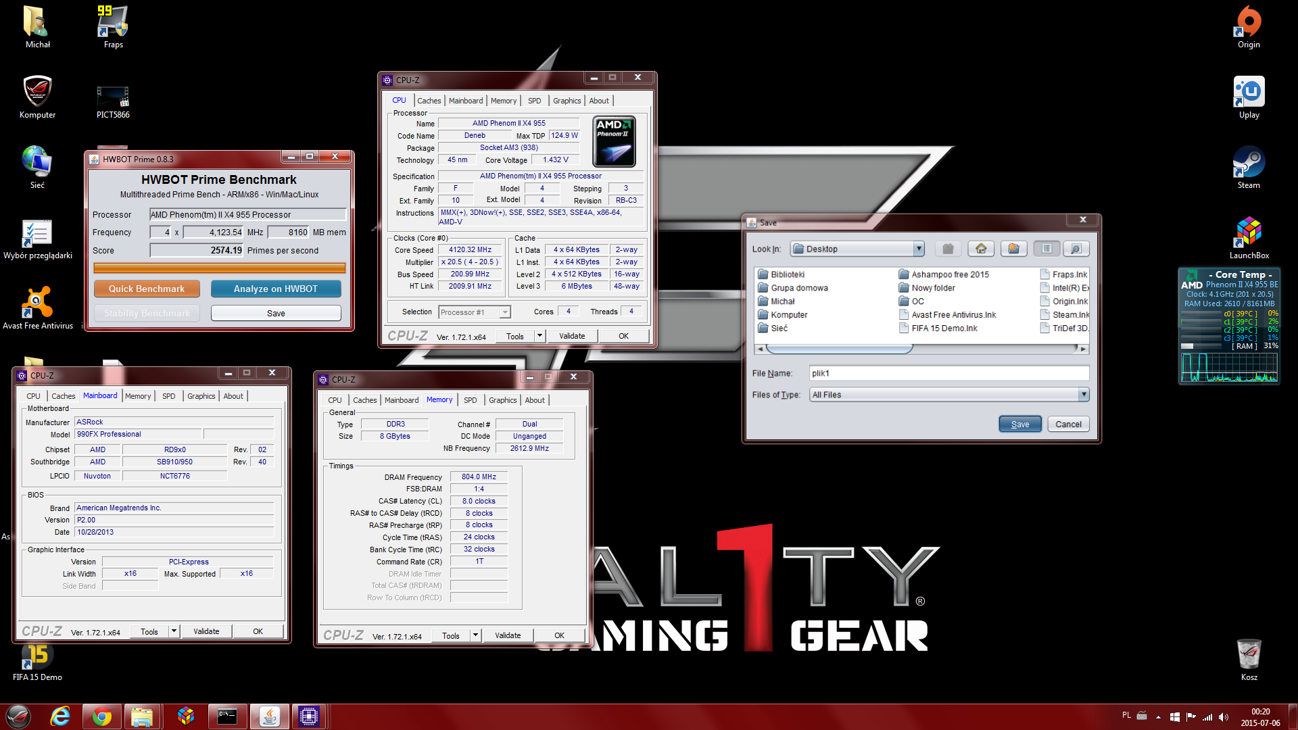Expand the Files of Type dropdown
Viewport: 1298px width, 730px height.
pos(1084,395)
